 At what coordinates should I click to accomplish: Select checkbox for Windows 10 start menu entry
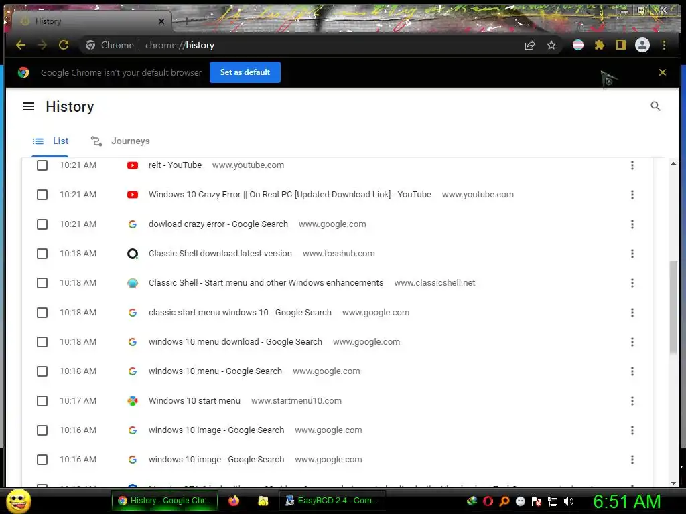point(42,401)
